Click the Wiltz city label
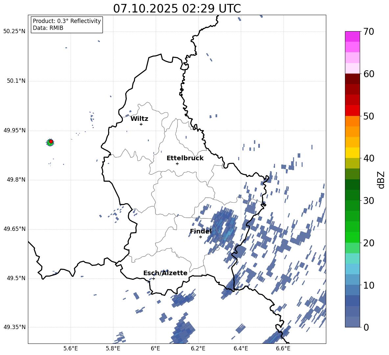The height and width of the screenshot is (355, 389). click(139, 119)
